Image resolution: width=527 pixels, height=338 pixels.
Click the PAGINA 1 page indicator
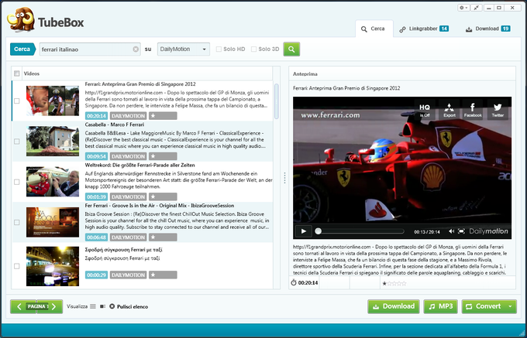click(x=37, y=306)
